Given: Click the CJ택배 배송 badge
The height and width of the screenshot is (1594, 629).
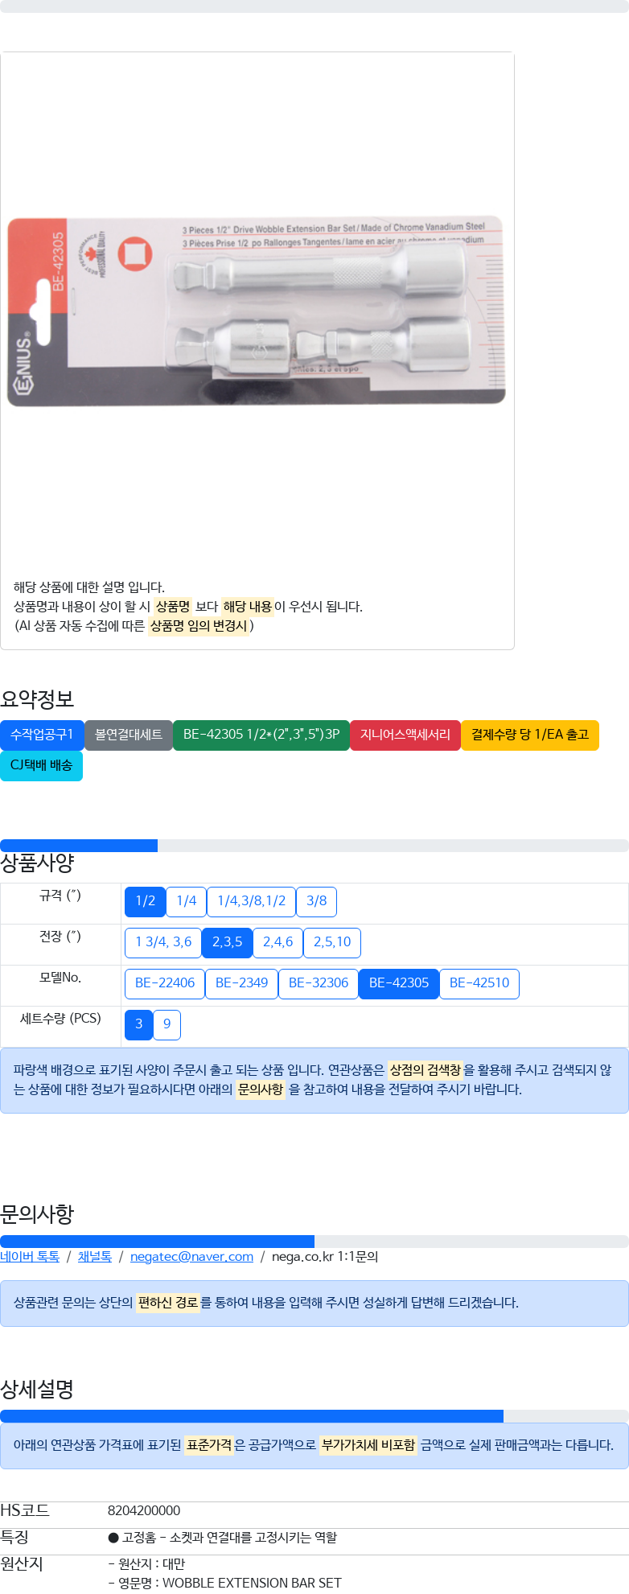Looking at the screenshot, I should [x=41, y=765].
